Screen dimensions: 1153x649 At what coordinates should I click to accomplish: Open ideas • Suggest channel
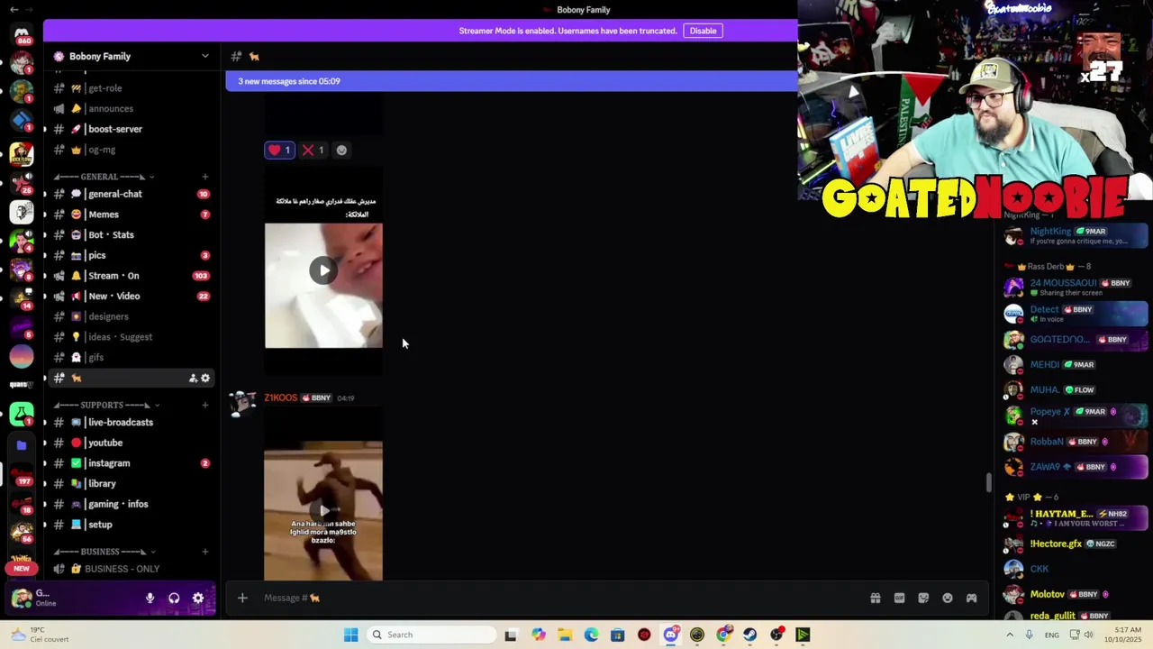click(132, 337)
